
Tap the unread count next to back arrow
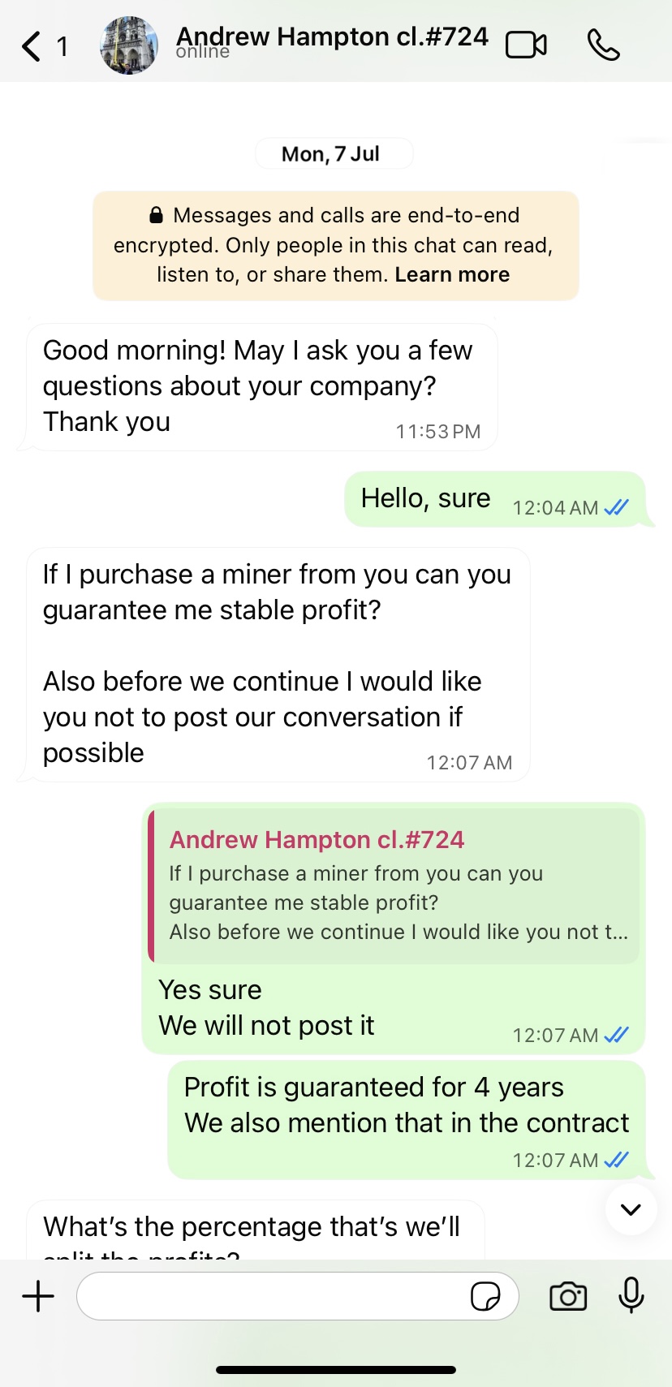[x=62, y=46]
